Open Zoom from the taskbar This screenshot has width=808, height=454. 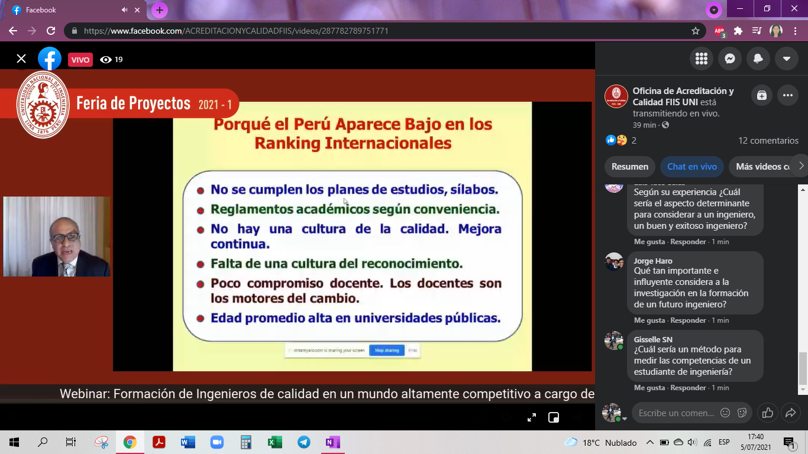[x=217, y=442]
